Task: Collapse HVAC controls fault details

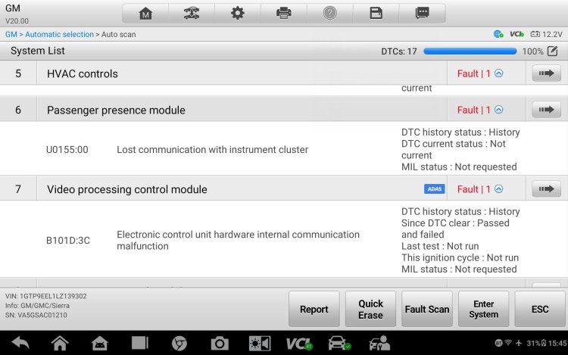Action: coord(499,73)
